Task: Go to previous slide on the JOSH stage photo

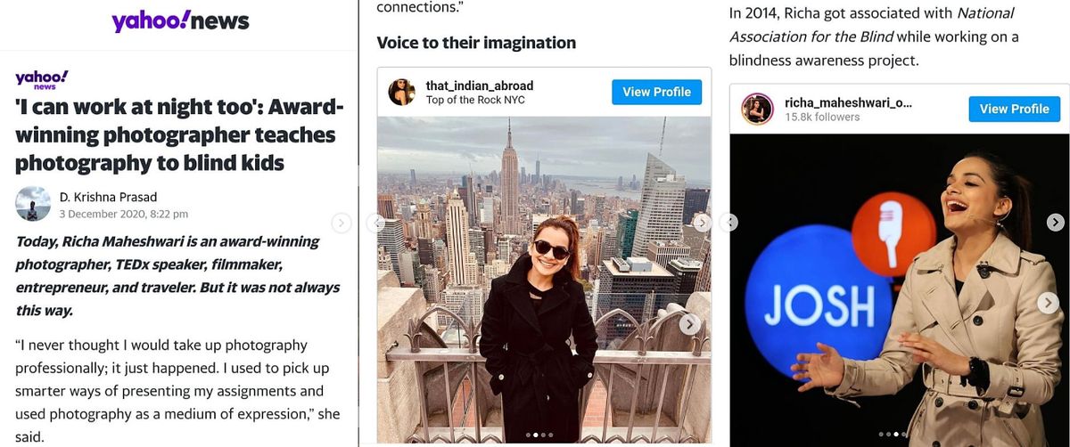Action: pos(728,223)
